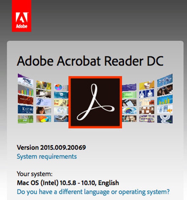
Task: Click different language or operating system link
Action: [93, 192]
